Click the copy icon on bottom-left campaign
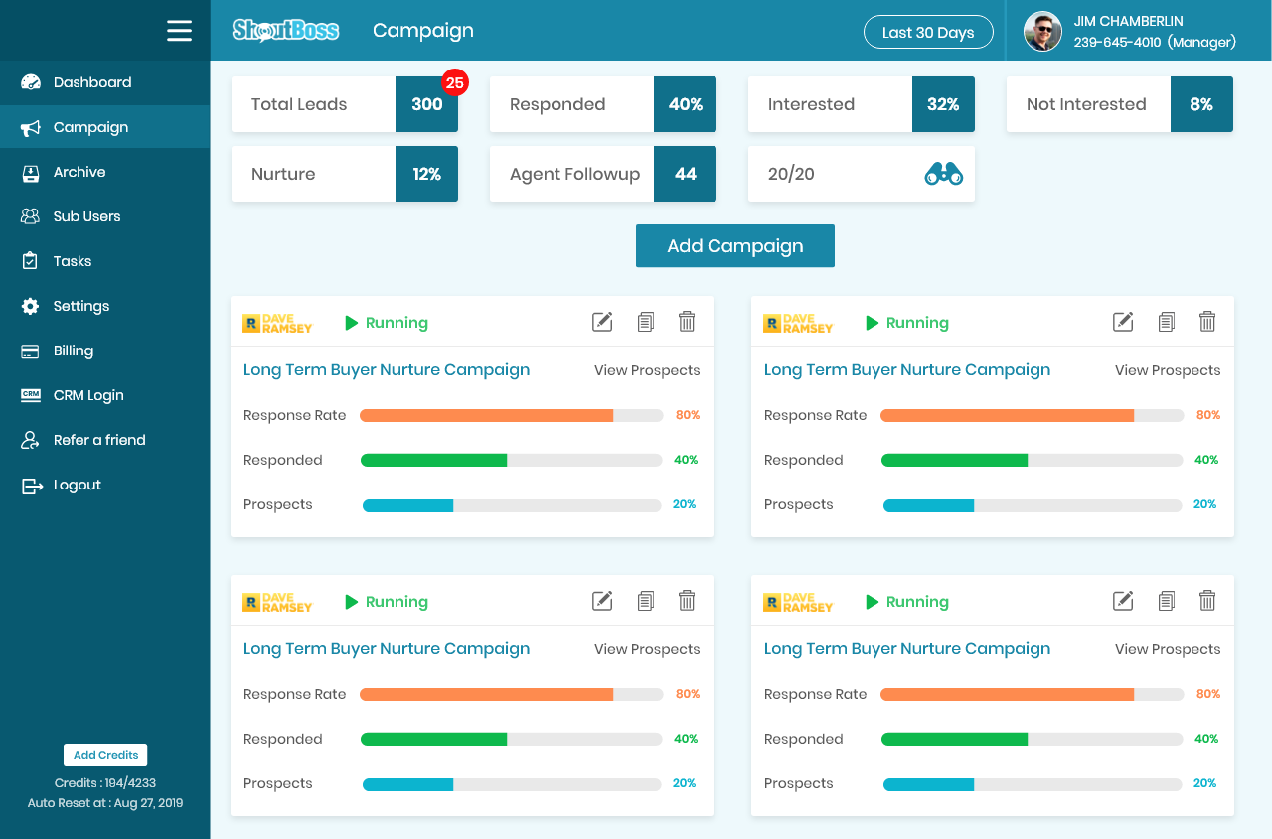The image size is (1272, 839). click(x=646, y=601)
